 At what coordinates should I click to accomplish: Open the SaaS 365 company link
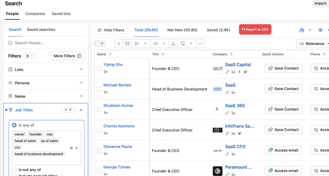coord(235,105)
